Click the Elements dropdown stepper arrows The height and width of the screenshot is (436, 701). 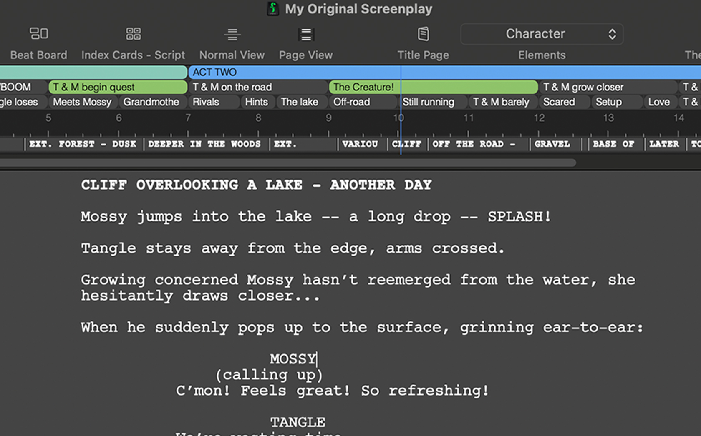coord(612,34)
